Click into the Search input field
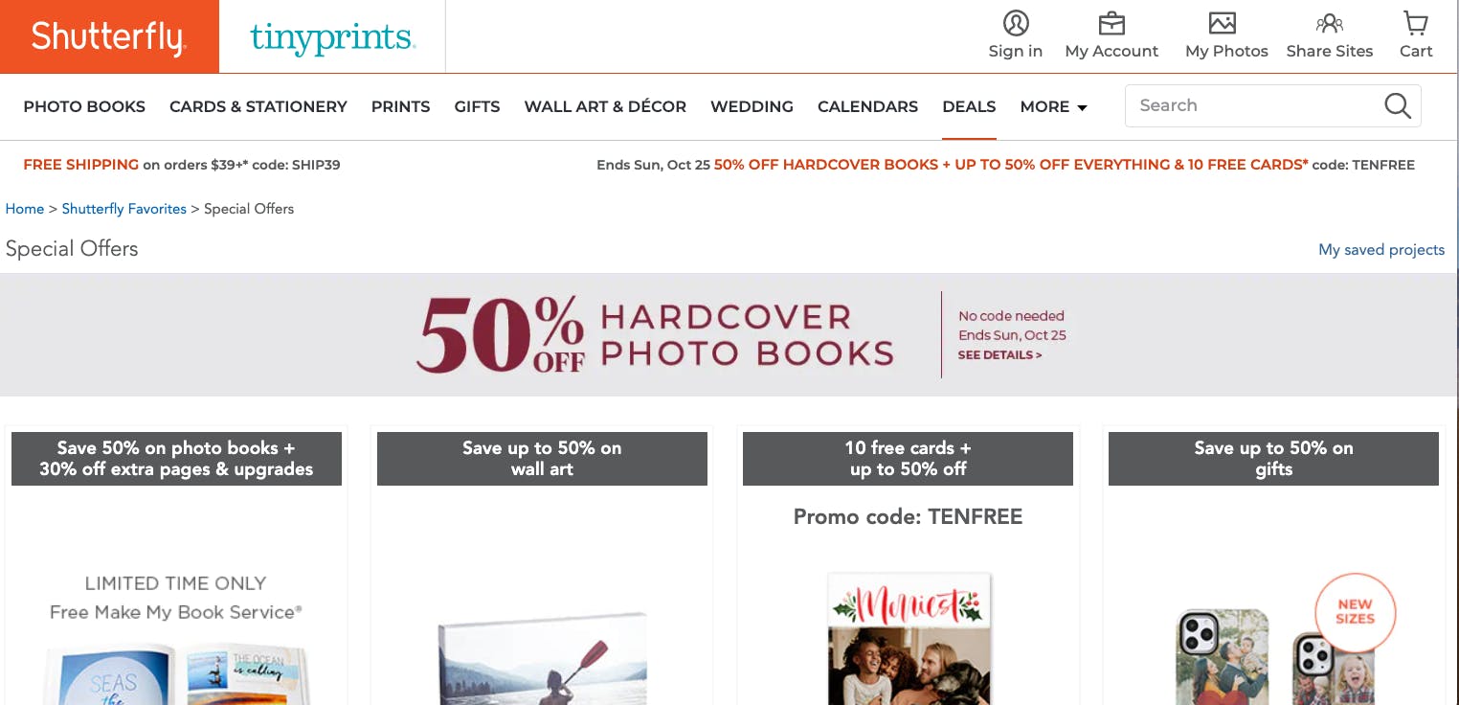The width and height of the screenshot is (1459, 705). pyautogui.click(x=1254, y=105)
